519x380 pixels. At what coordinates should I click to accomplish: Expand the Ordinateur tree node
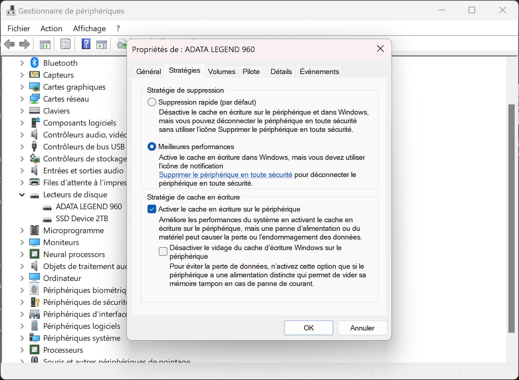pos(22,278)
